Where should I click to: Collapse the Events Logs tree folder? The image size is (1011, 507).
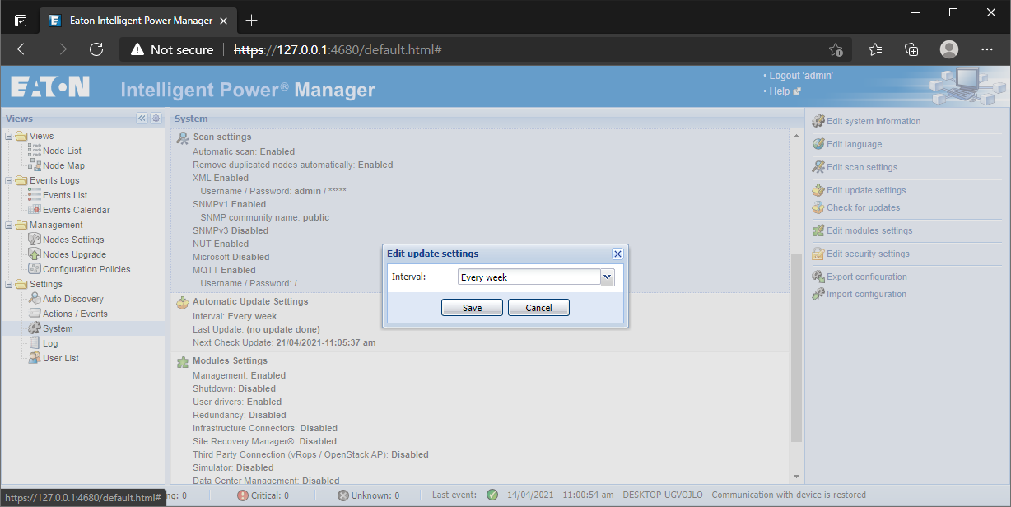click(8, 180)
